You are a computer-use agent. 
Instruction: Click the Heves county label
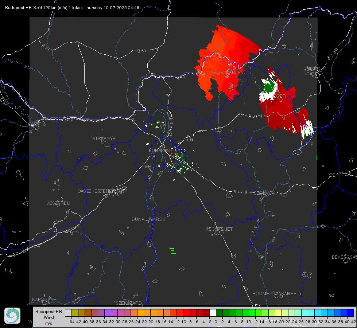(x=269, y=148)
